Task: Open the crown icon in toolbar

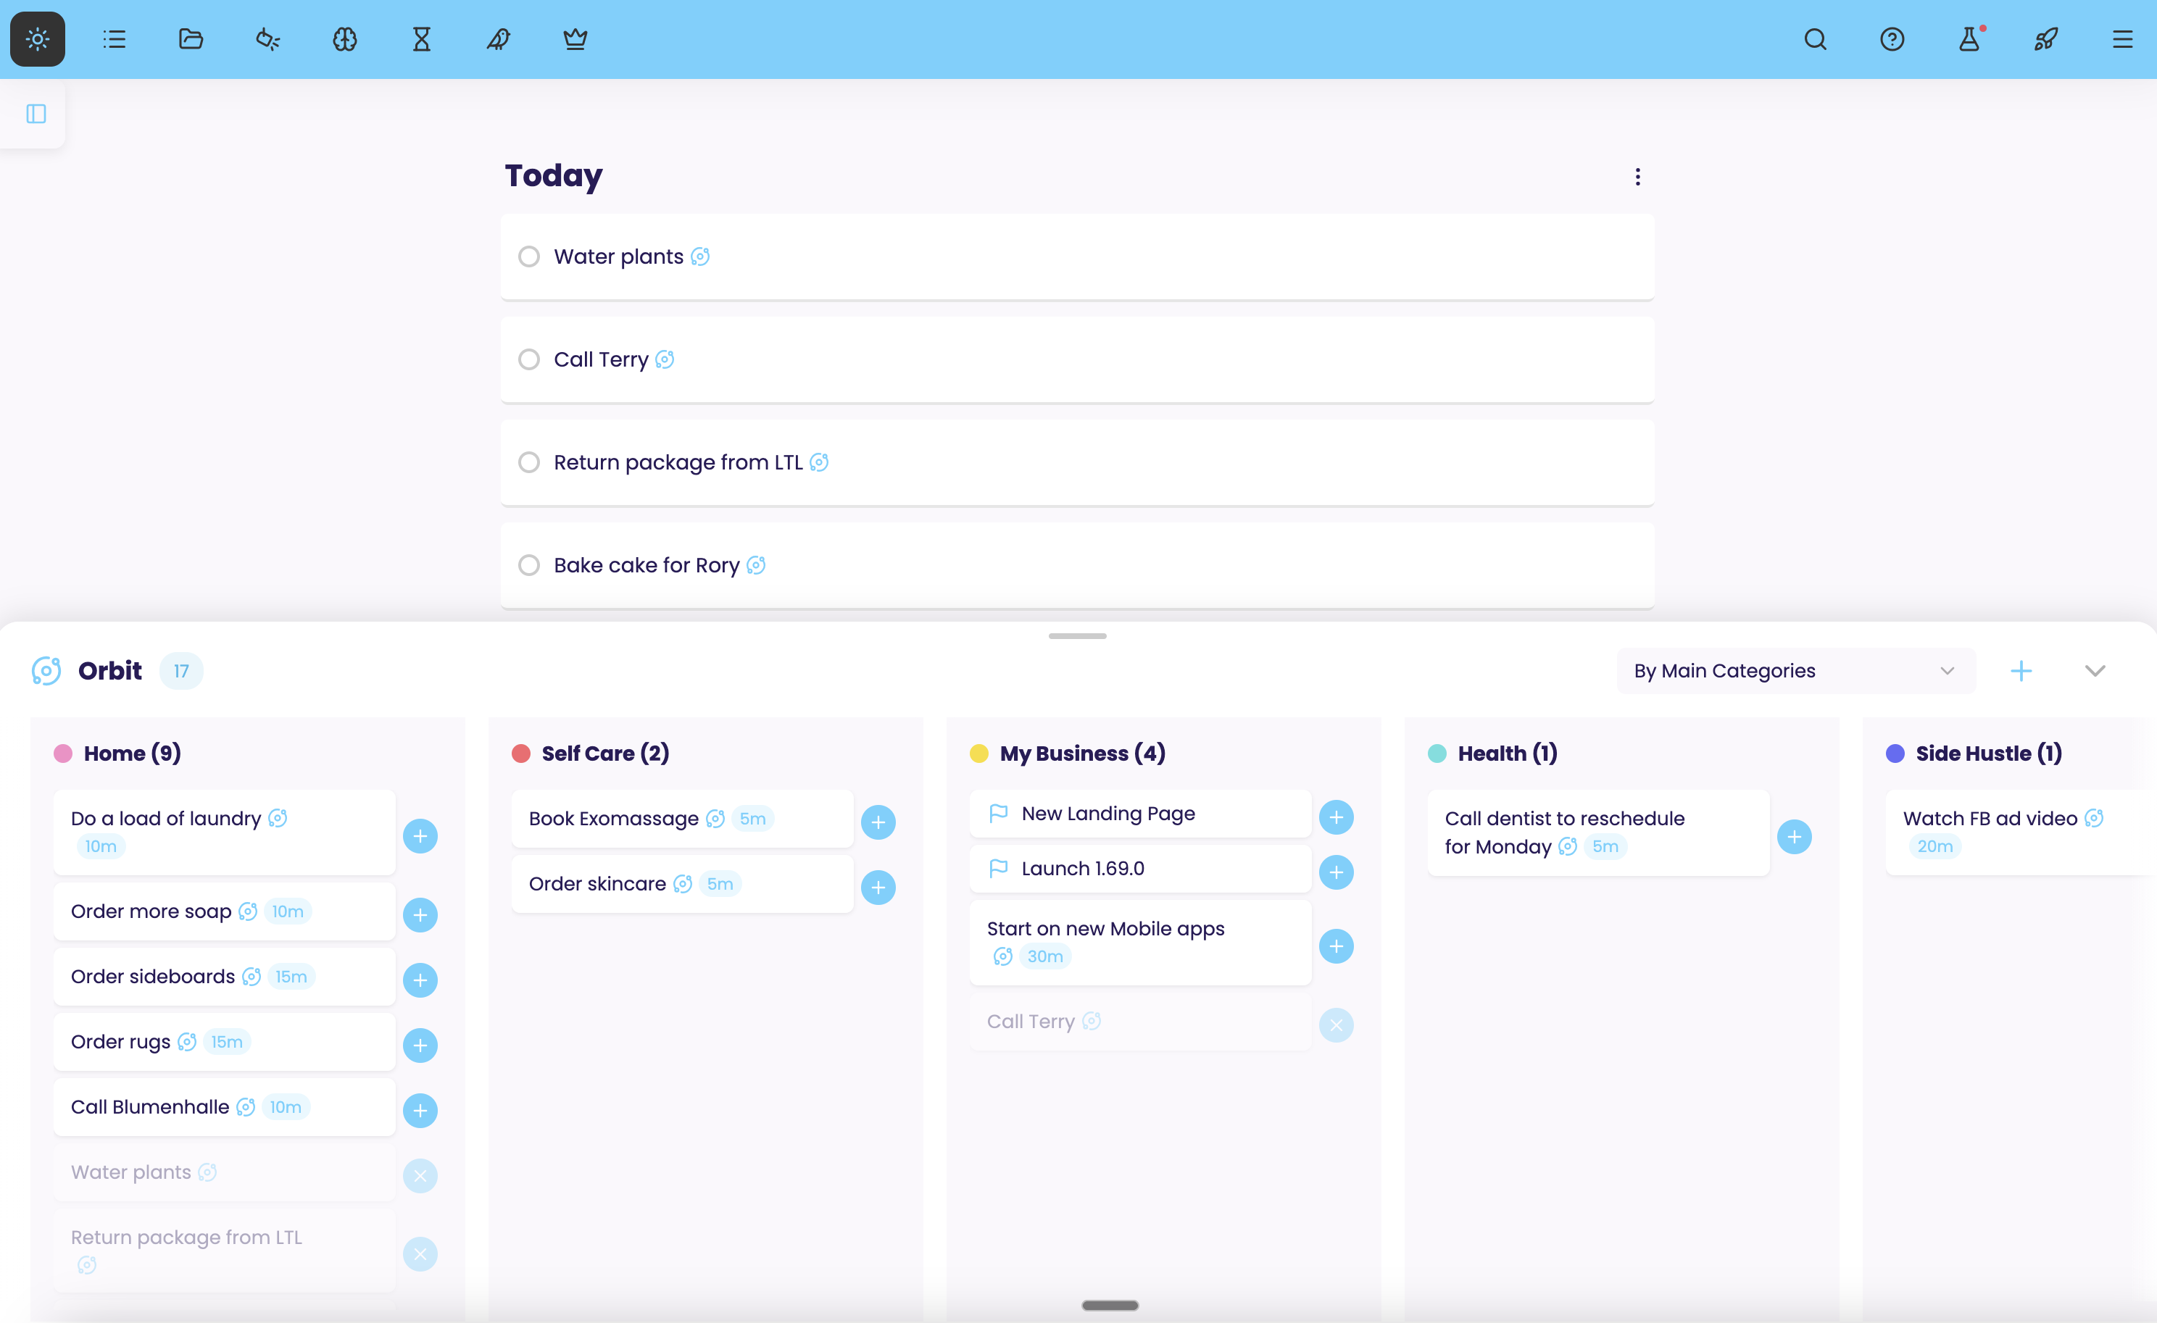Action: (x=575, y=39)
